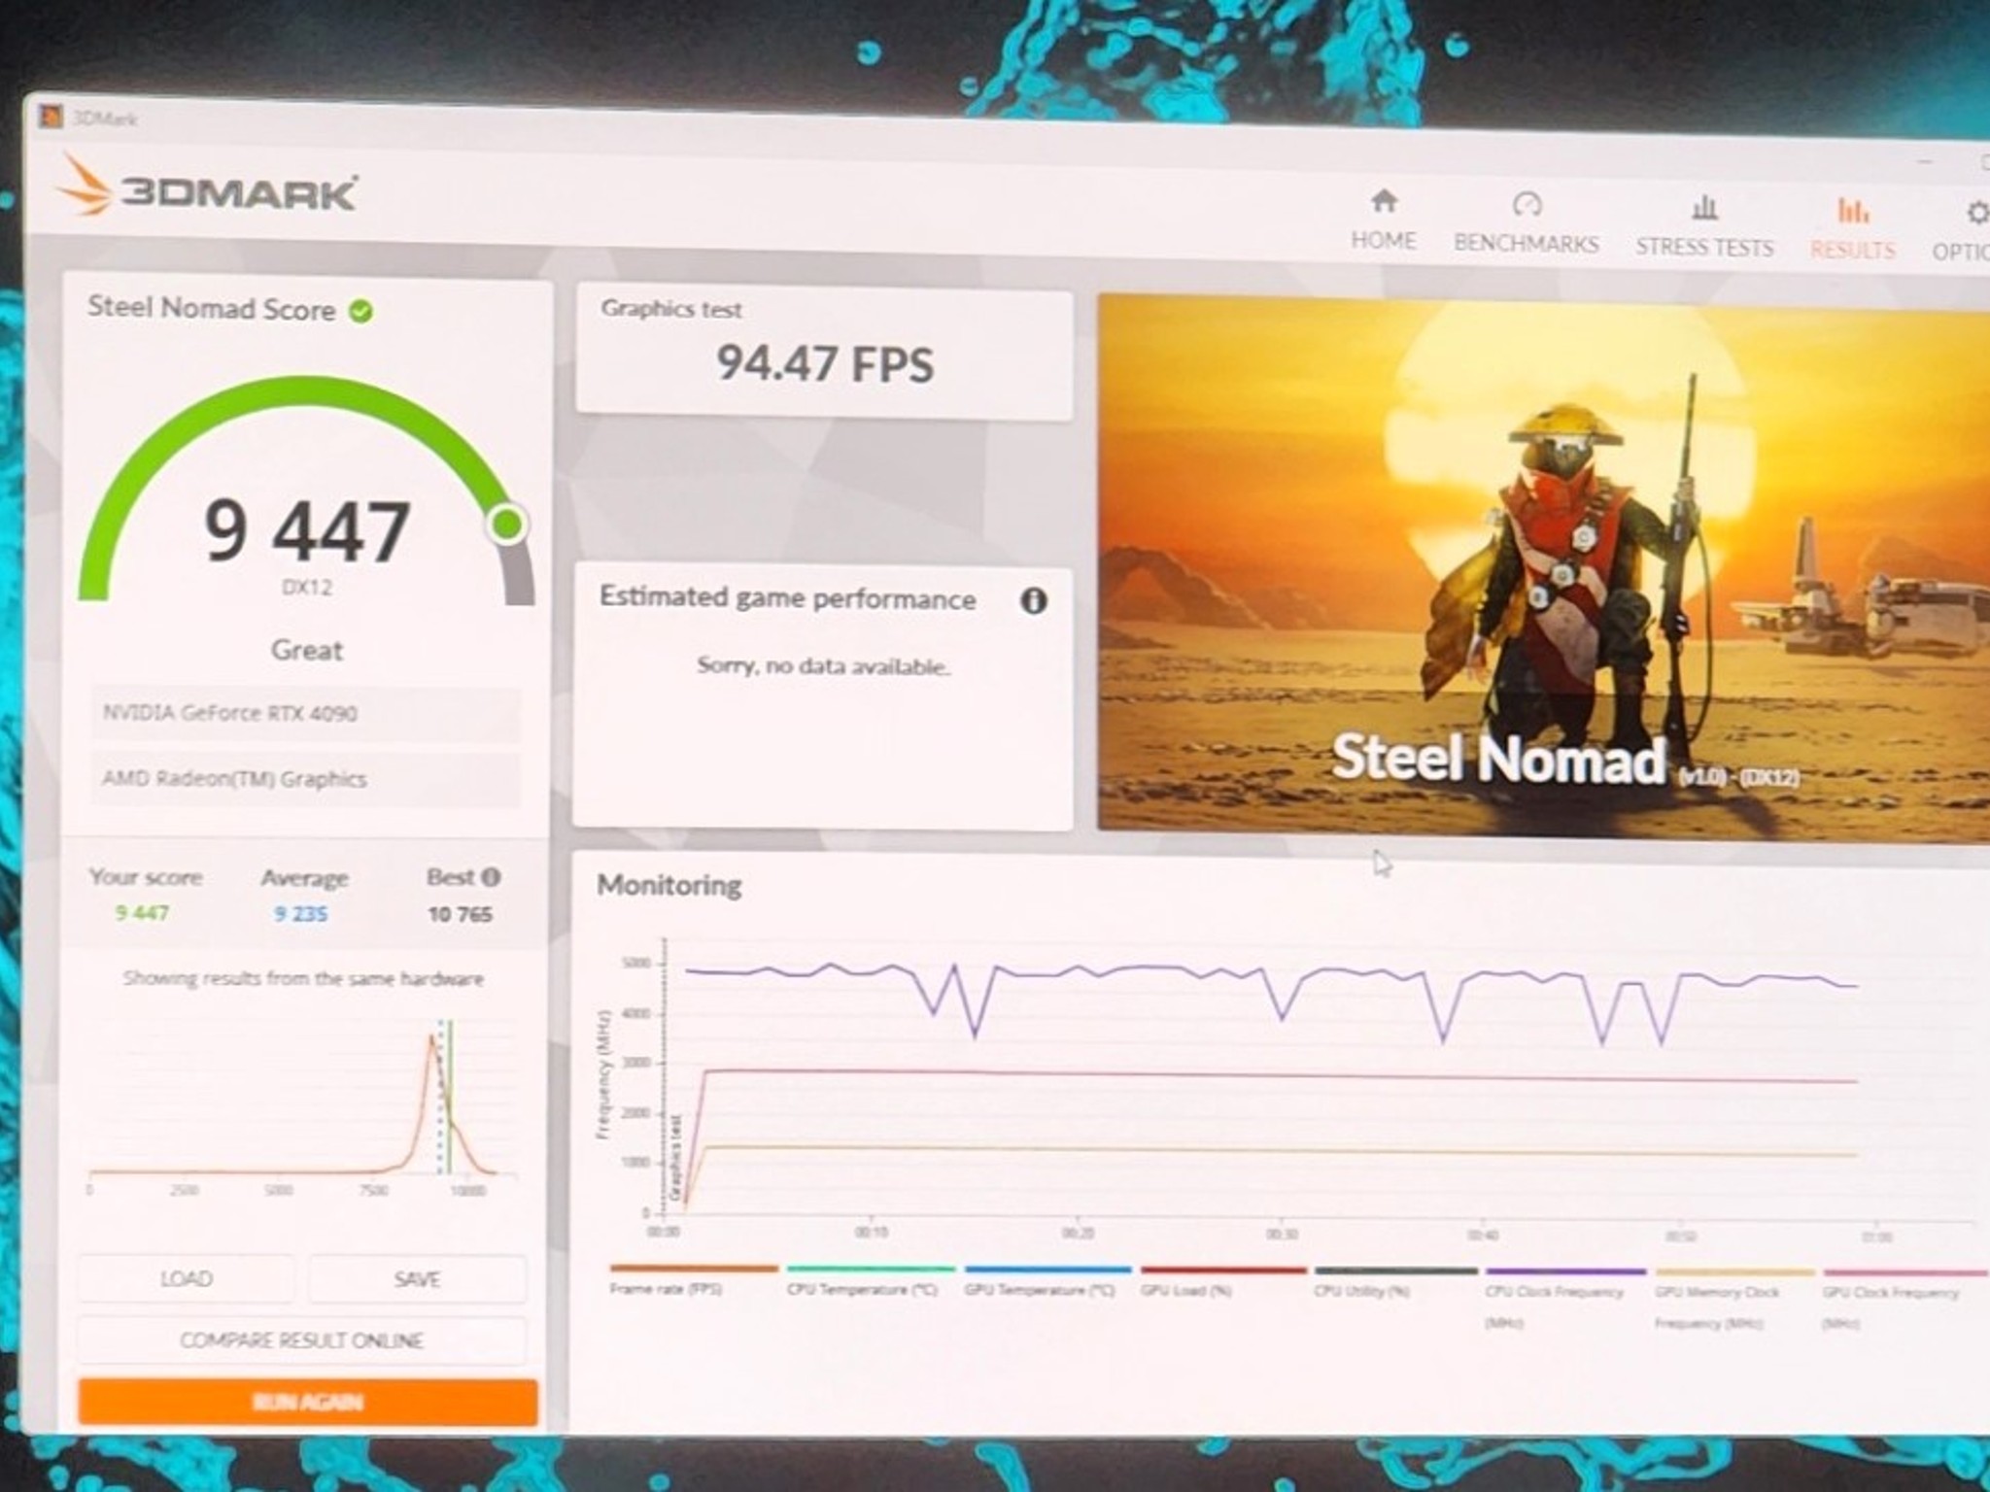Click 'Sorry, no data available' text
The height and width of the screenshot is (1492, 1990).
(x=823, y=666)
